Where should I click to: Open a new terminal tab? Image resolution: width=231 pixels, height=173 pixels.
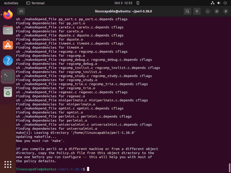[x=21, y=11]
